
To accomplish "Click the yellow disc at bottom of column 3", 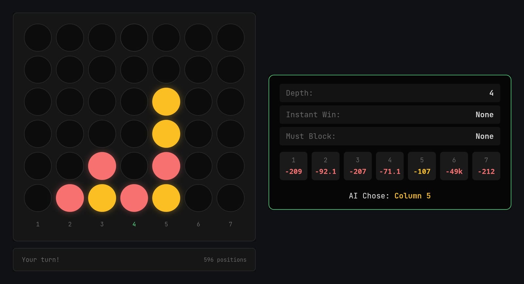I will click(x=102, y=198).
